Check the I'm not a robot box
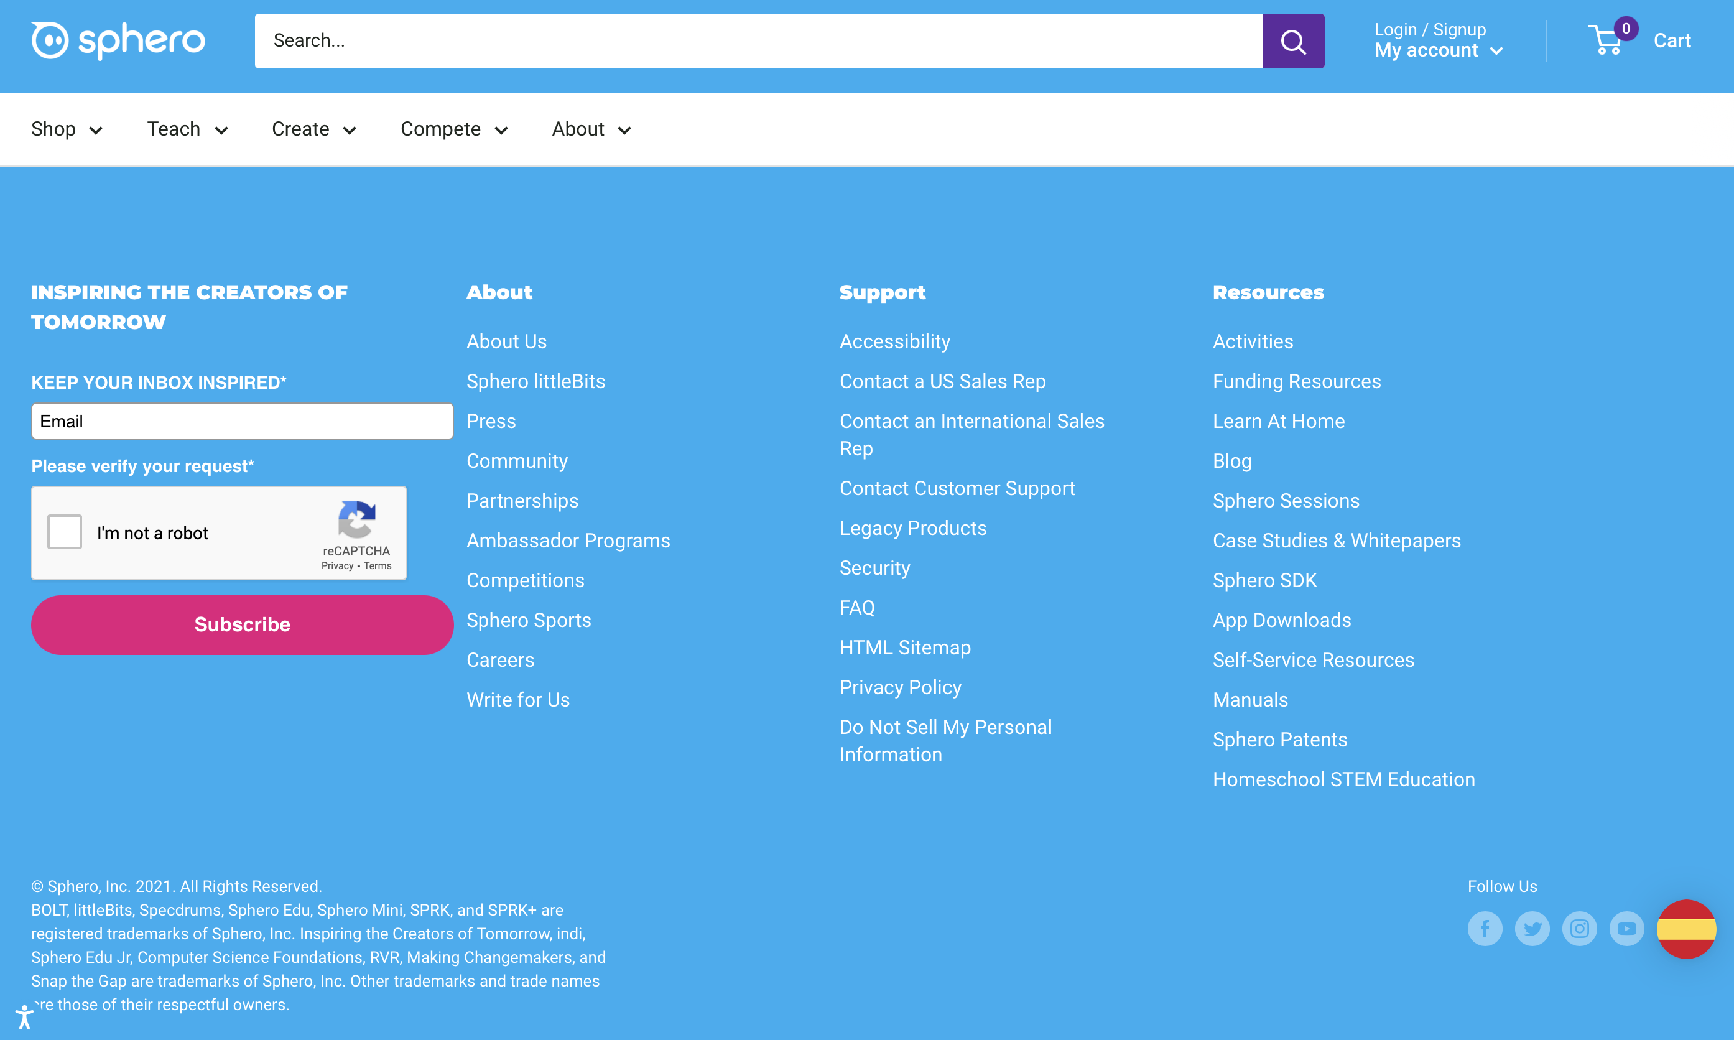 (65, 532)
